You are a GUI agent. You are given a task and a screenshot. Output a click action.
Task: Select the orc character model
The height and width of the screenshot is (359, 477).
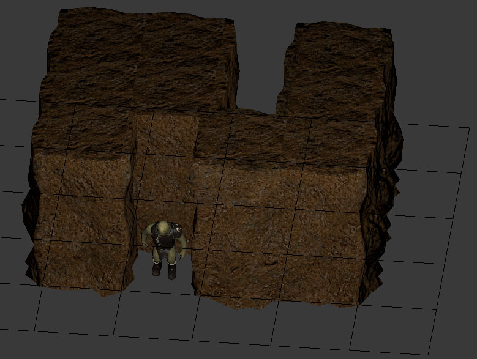163,248
